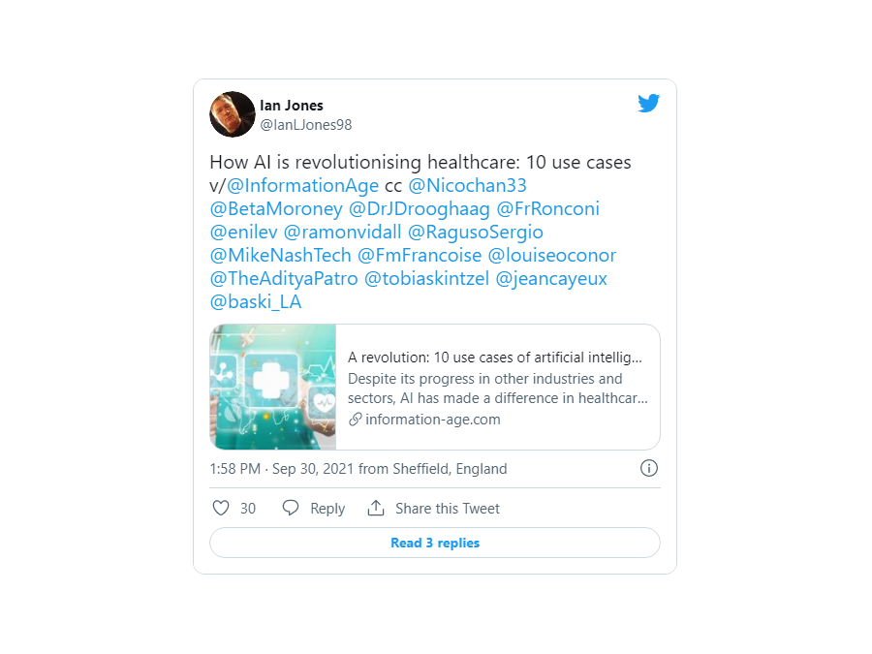Click the article title in link card

tap(495, 357)
